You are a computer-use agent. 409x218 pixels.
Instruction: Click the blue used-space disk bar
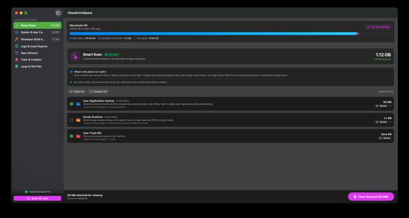(213, 33)
